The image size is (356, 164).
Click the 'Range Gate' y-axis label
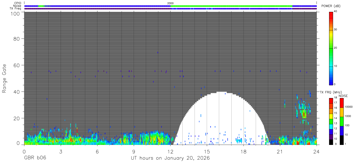4,79
